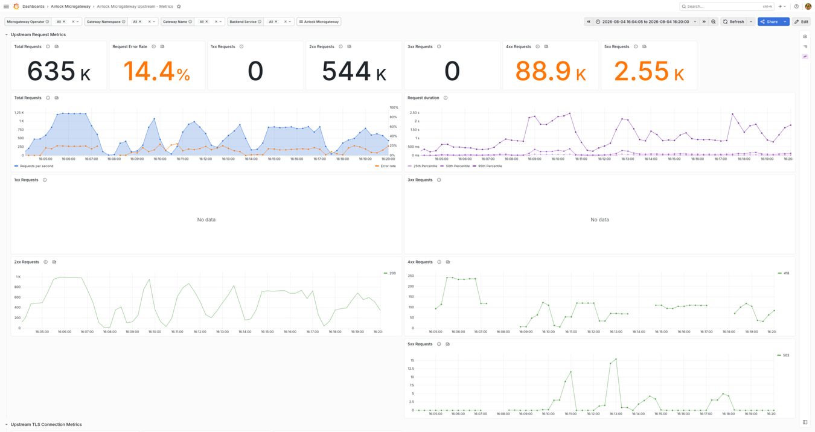
Task: Open the Gateway Namespace variable dropdown
Action: tap(144, 22)
